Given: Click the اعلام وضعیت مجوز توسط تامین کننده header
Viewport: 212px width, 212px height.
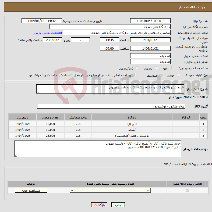Looking at the screenshot, I should click(110, 184).
